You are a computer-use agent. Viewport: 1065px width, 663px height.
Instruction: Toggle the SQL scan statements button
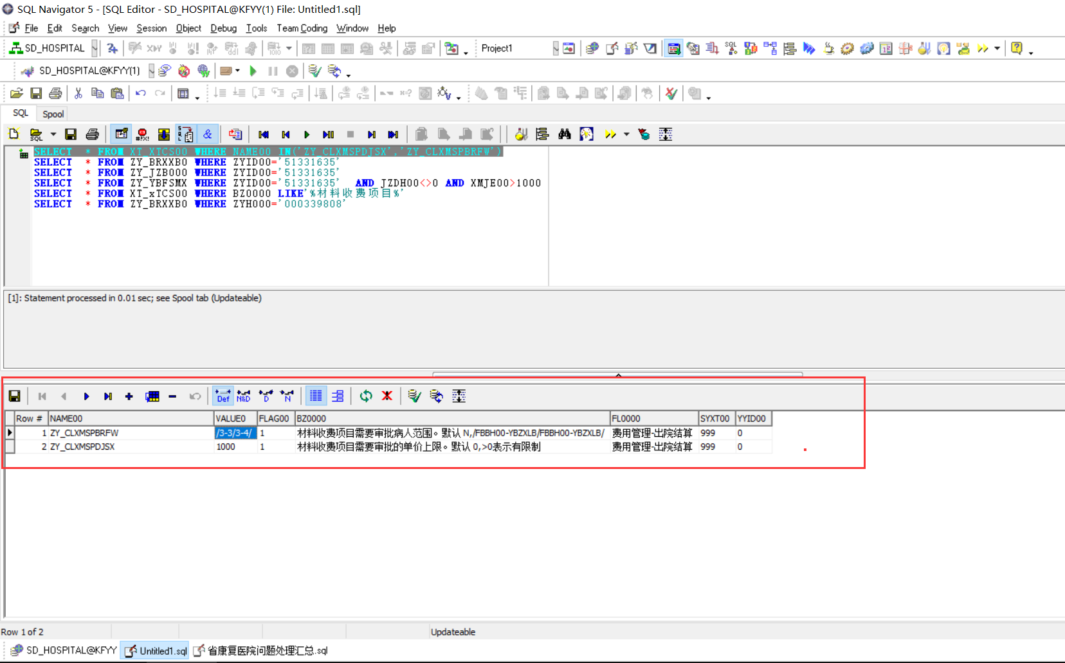pos(185,134)
